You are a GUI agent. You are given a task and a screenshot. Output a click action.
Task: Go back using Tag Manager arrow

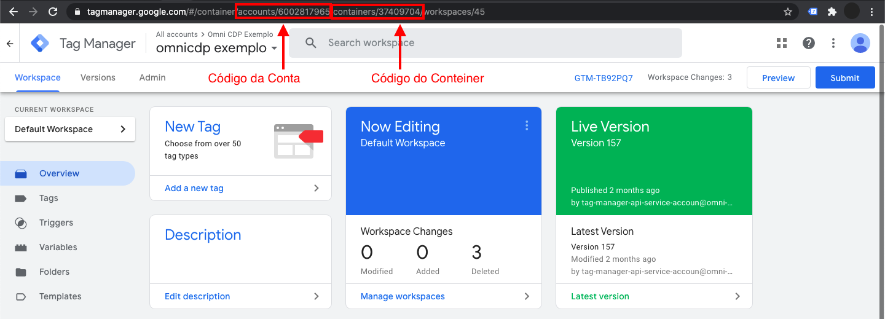pyautogui.click(x=10, y=43)
